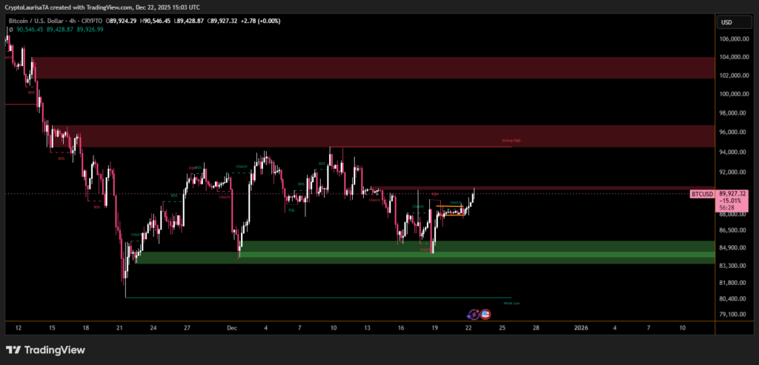Select the current price 89,927.32 label
This screenshot has width=759, height=365.
click(733, 194)
